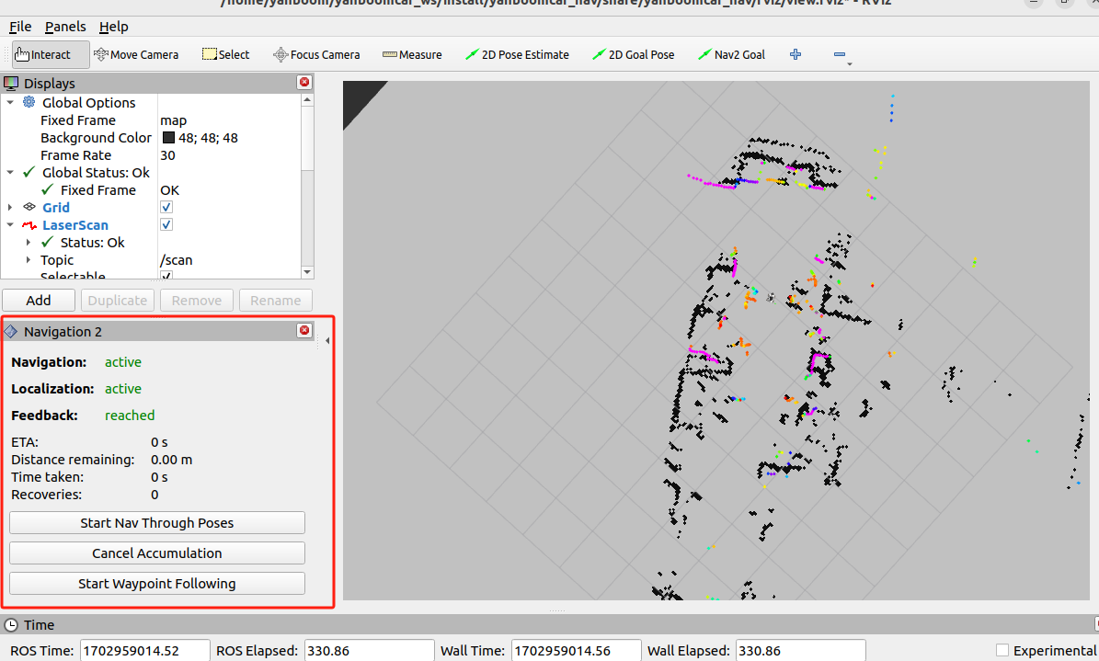The height and width of the screenshot is (661, 1099).
Task: Select the 2D Goal Pose tool
Action: (x=633, y=54)
